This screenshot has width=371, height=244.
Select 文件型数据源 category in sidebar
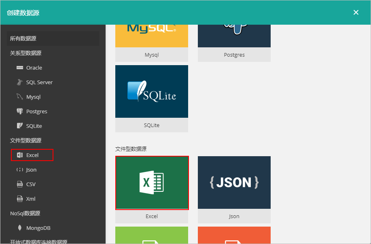coord(25,140)
